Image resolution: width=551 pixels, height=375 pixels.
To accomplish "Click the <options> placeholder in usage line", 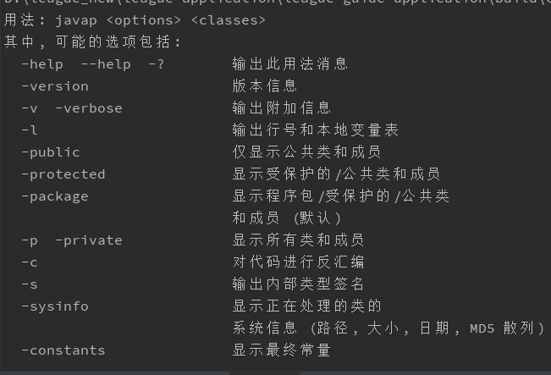I will (144, 20).
